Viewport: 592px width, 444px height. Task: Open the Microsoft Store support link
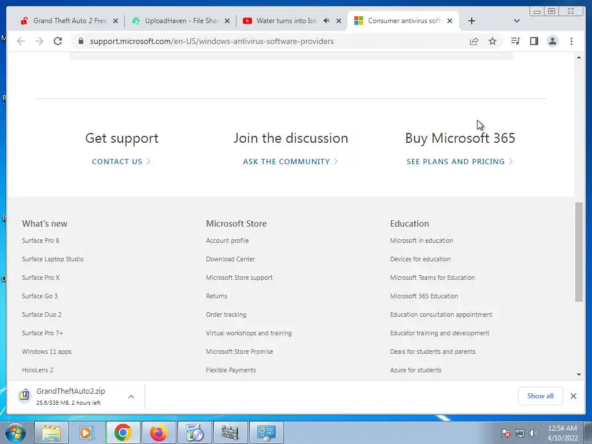[x=239, y=277]
